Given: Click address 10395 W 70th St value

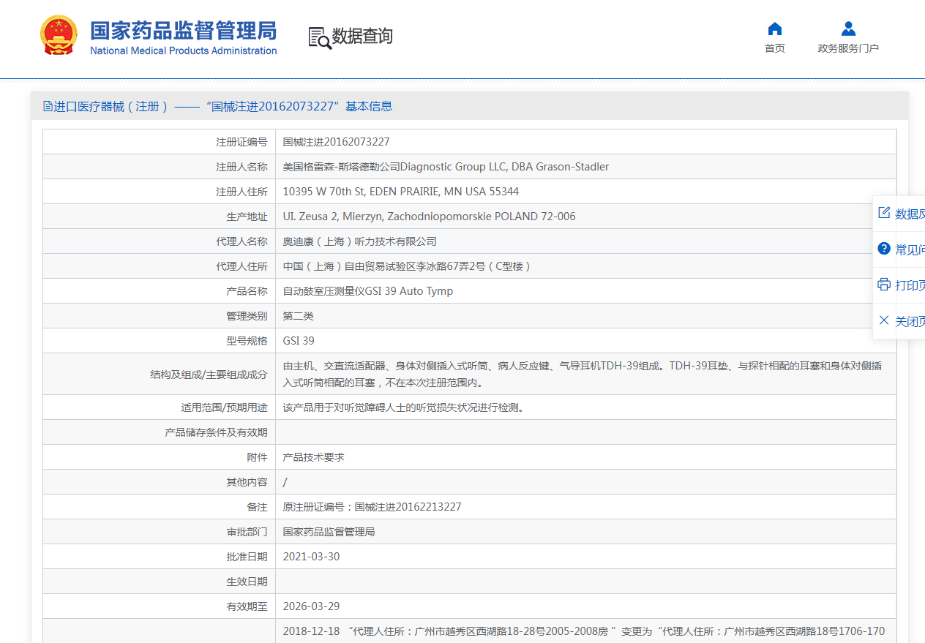Looking at the screenshot, I should coord(401,192).
